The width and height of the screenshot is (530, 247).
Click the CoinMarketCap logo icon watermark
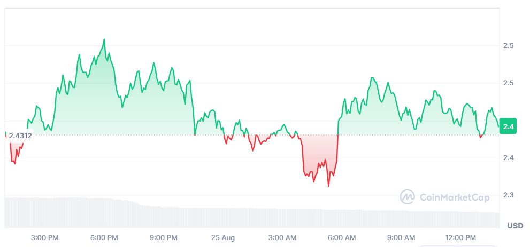[408, 197]
